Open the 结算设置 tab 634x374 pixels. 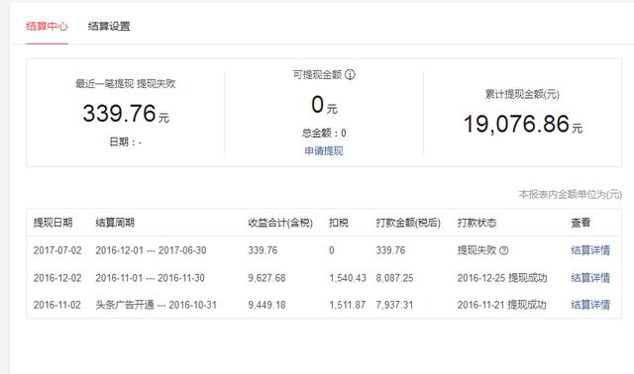click(x=109, y=27)
